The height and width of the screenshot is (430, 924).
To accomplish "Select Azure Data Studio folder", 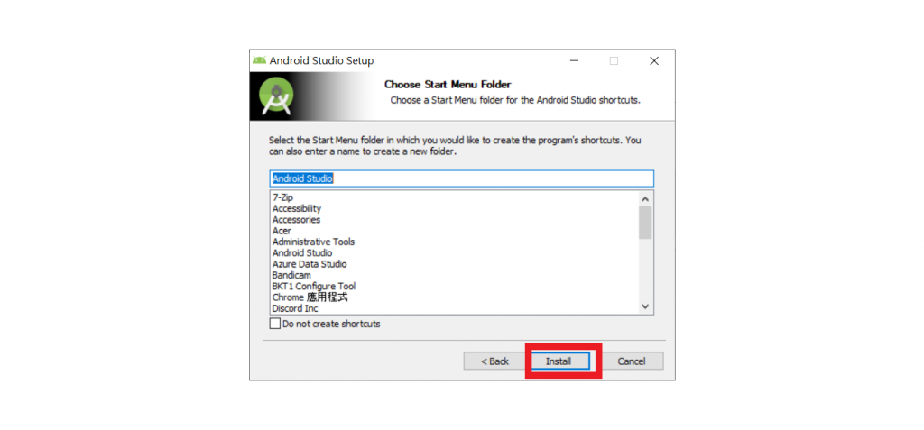I will (310, 264).
